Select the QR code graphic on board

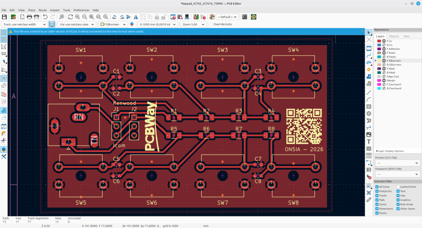coord(304,126)
